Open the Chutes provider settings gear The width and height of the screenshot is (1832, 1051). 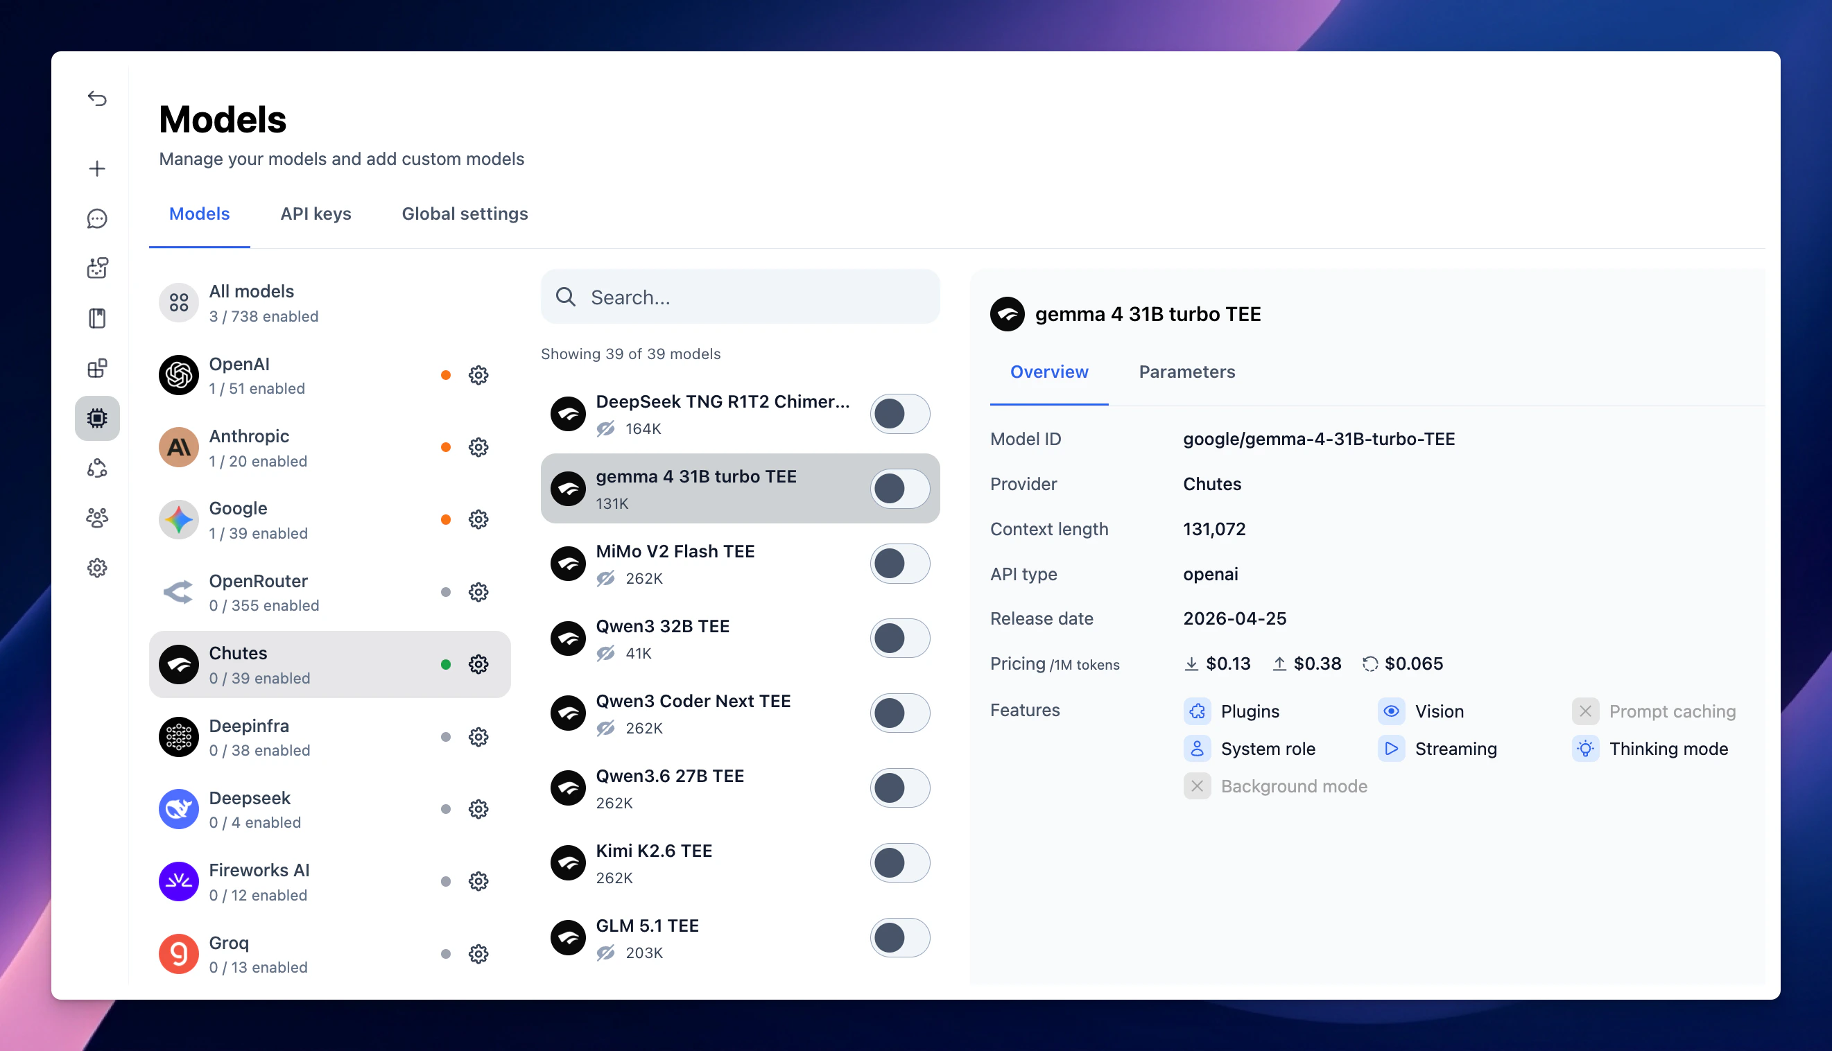click(478, 665)
